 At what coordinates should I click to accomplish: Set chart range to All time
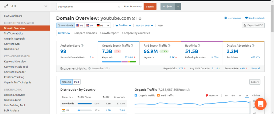tap(256, 96)
